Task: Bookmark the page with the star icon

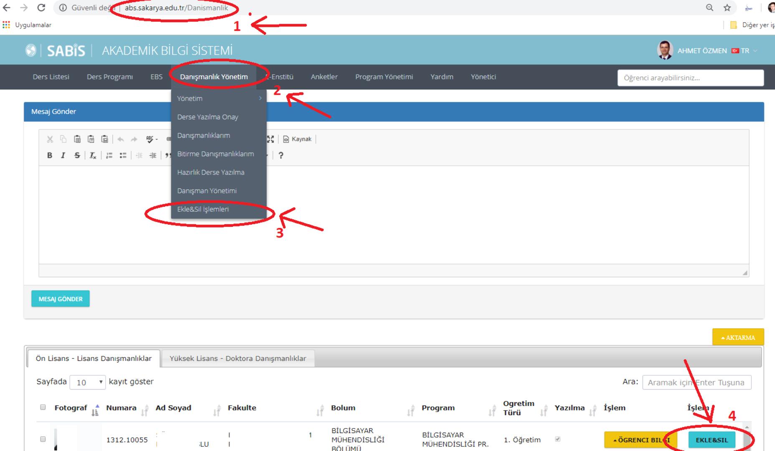Action: [727, 8]
